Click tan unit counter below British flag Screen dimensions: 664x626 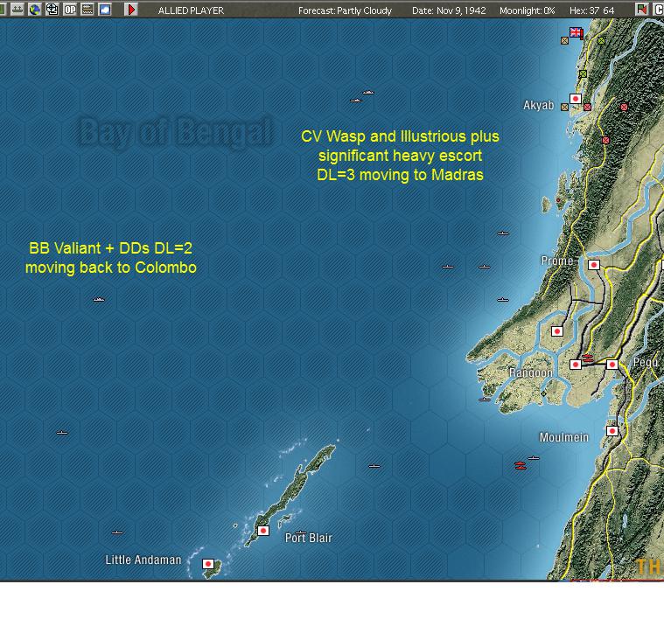(x=564, y=40)
